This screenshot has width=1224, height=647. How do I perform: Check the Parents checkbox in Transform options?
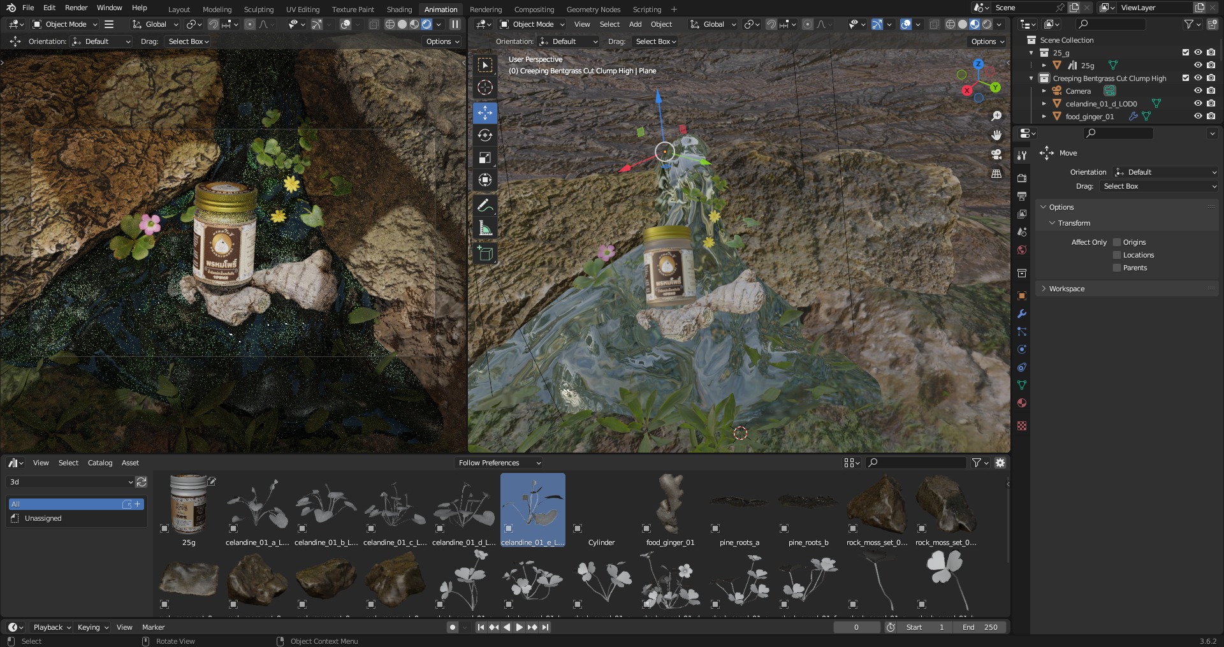pyautogui.click(x=1117, y=268)
